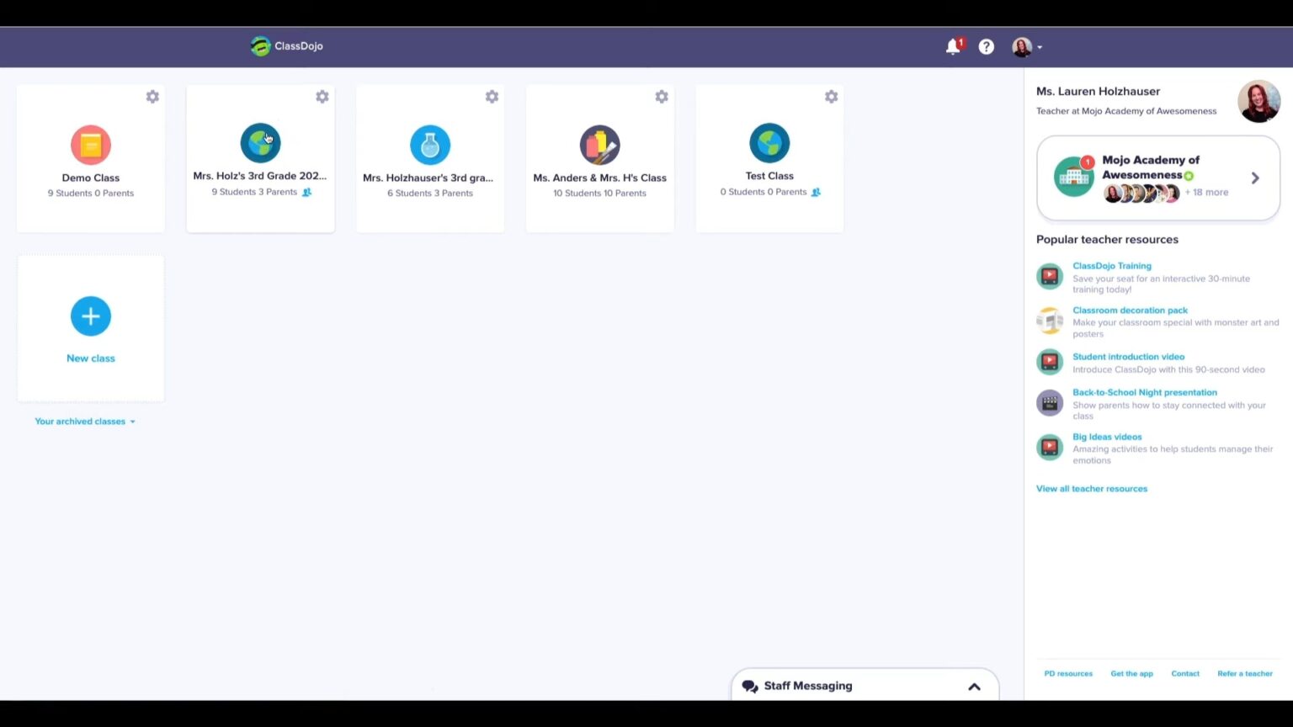Image resolution: width=1293 pixels, height=727 pixels.
Task: Expand the Staff Messaging panel
Action: click(974, 687)
